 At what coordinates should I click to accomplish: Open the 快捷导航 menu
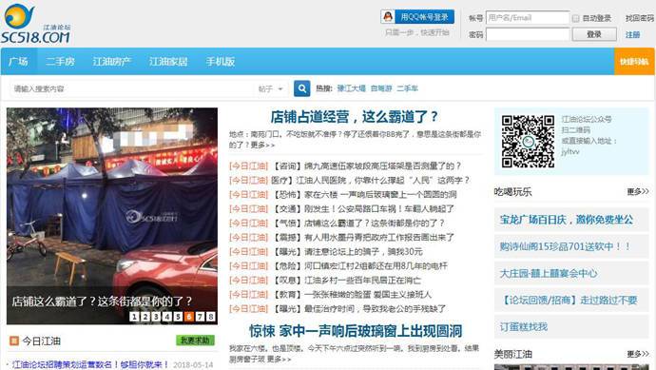634,62
